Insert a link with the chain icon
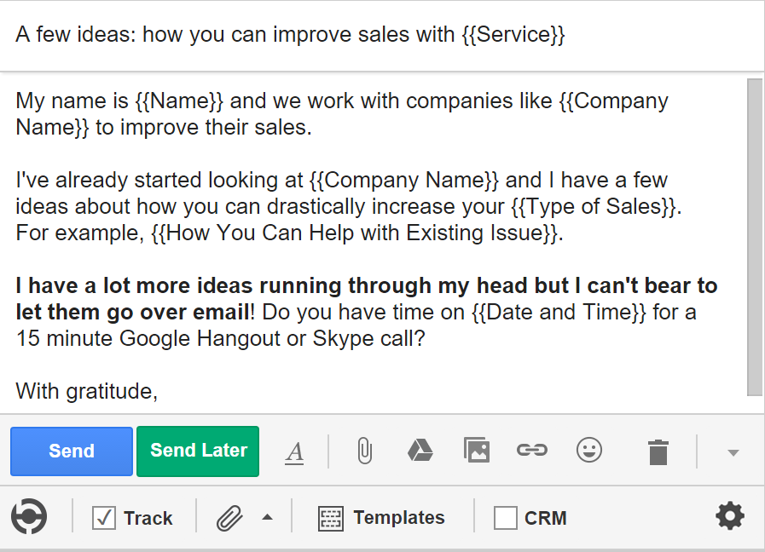 (x=532, y=450)
